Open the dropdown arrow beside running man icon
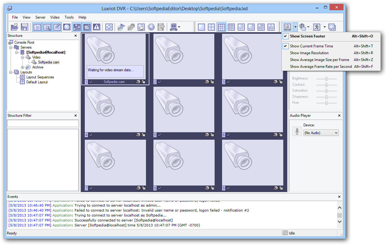The height and width of the screenshot is (245, 387). pyautogui.click(x=325, y=27)
